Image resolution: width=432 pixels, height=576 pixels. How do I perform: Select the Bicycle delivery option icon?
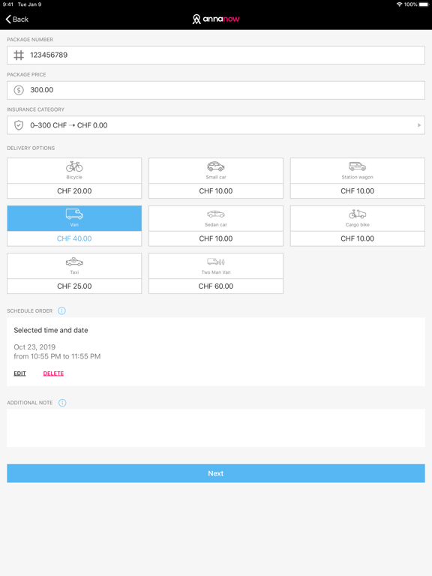(x=74, y=166)
